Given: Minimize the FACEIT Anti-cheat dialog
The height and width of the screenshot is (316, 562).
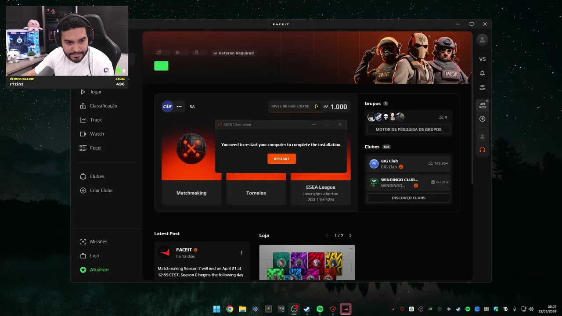Looking at the screenshot, I should [x=313, y=125].
